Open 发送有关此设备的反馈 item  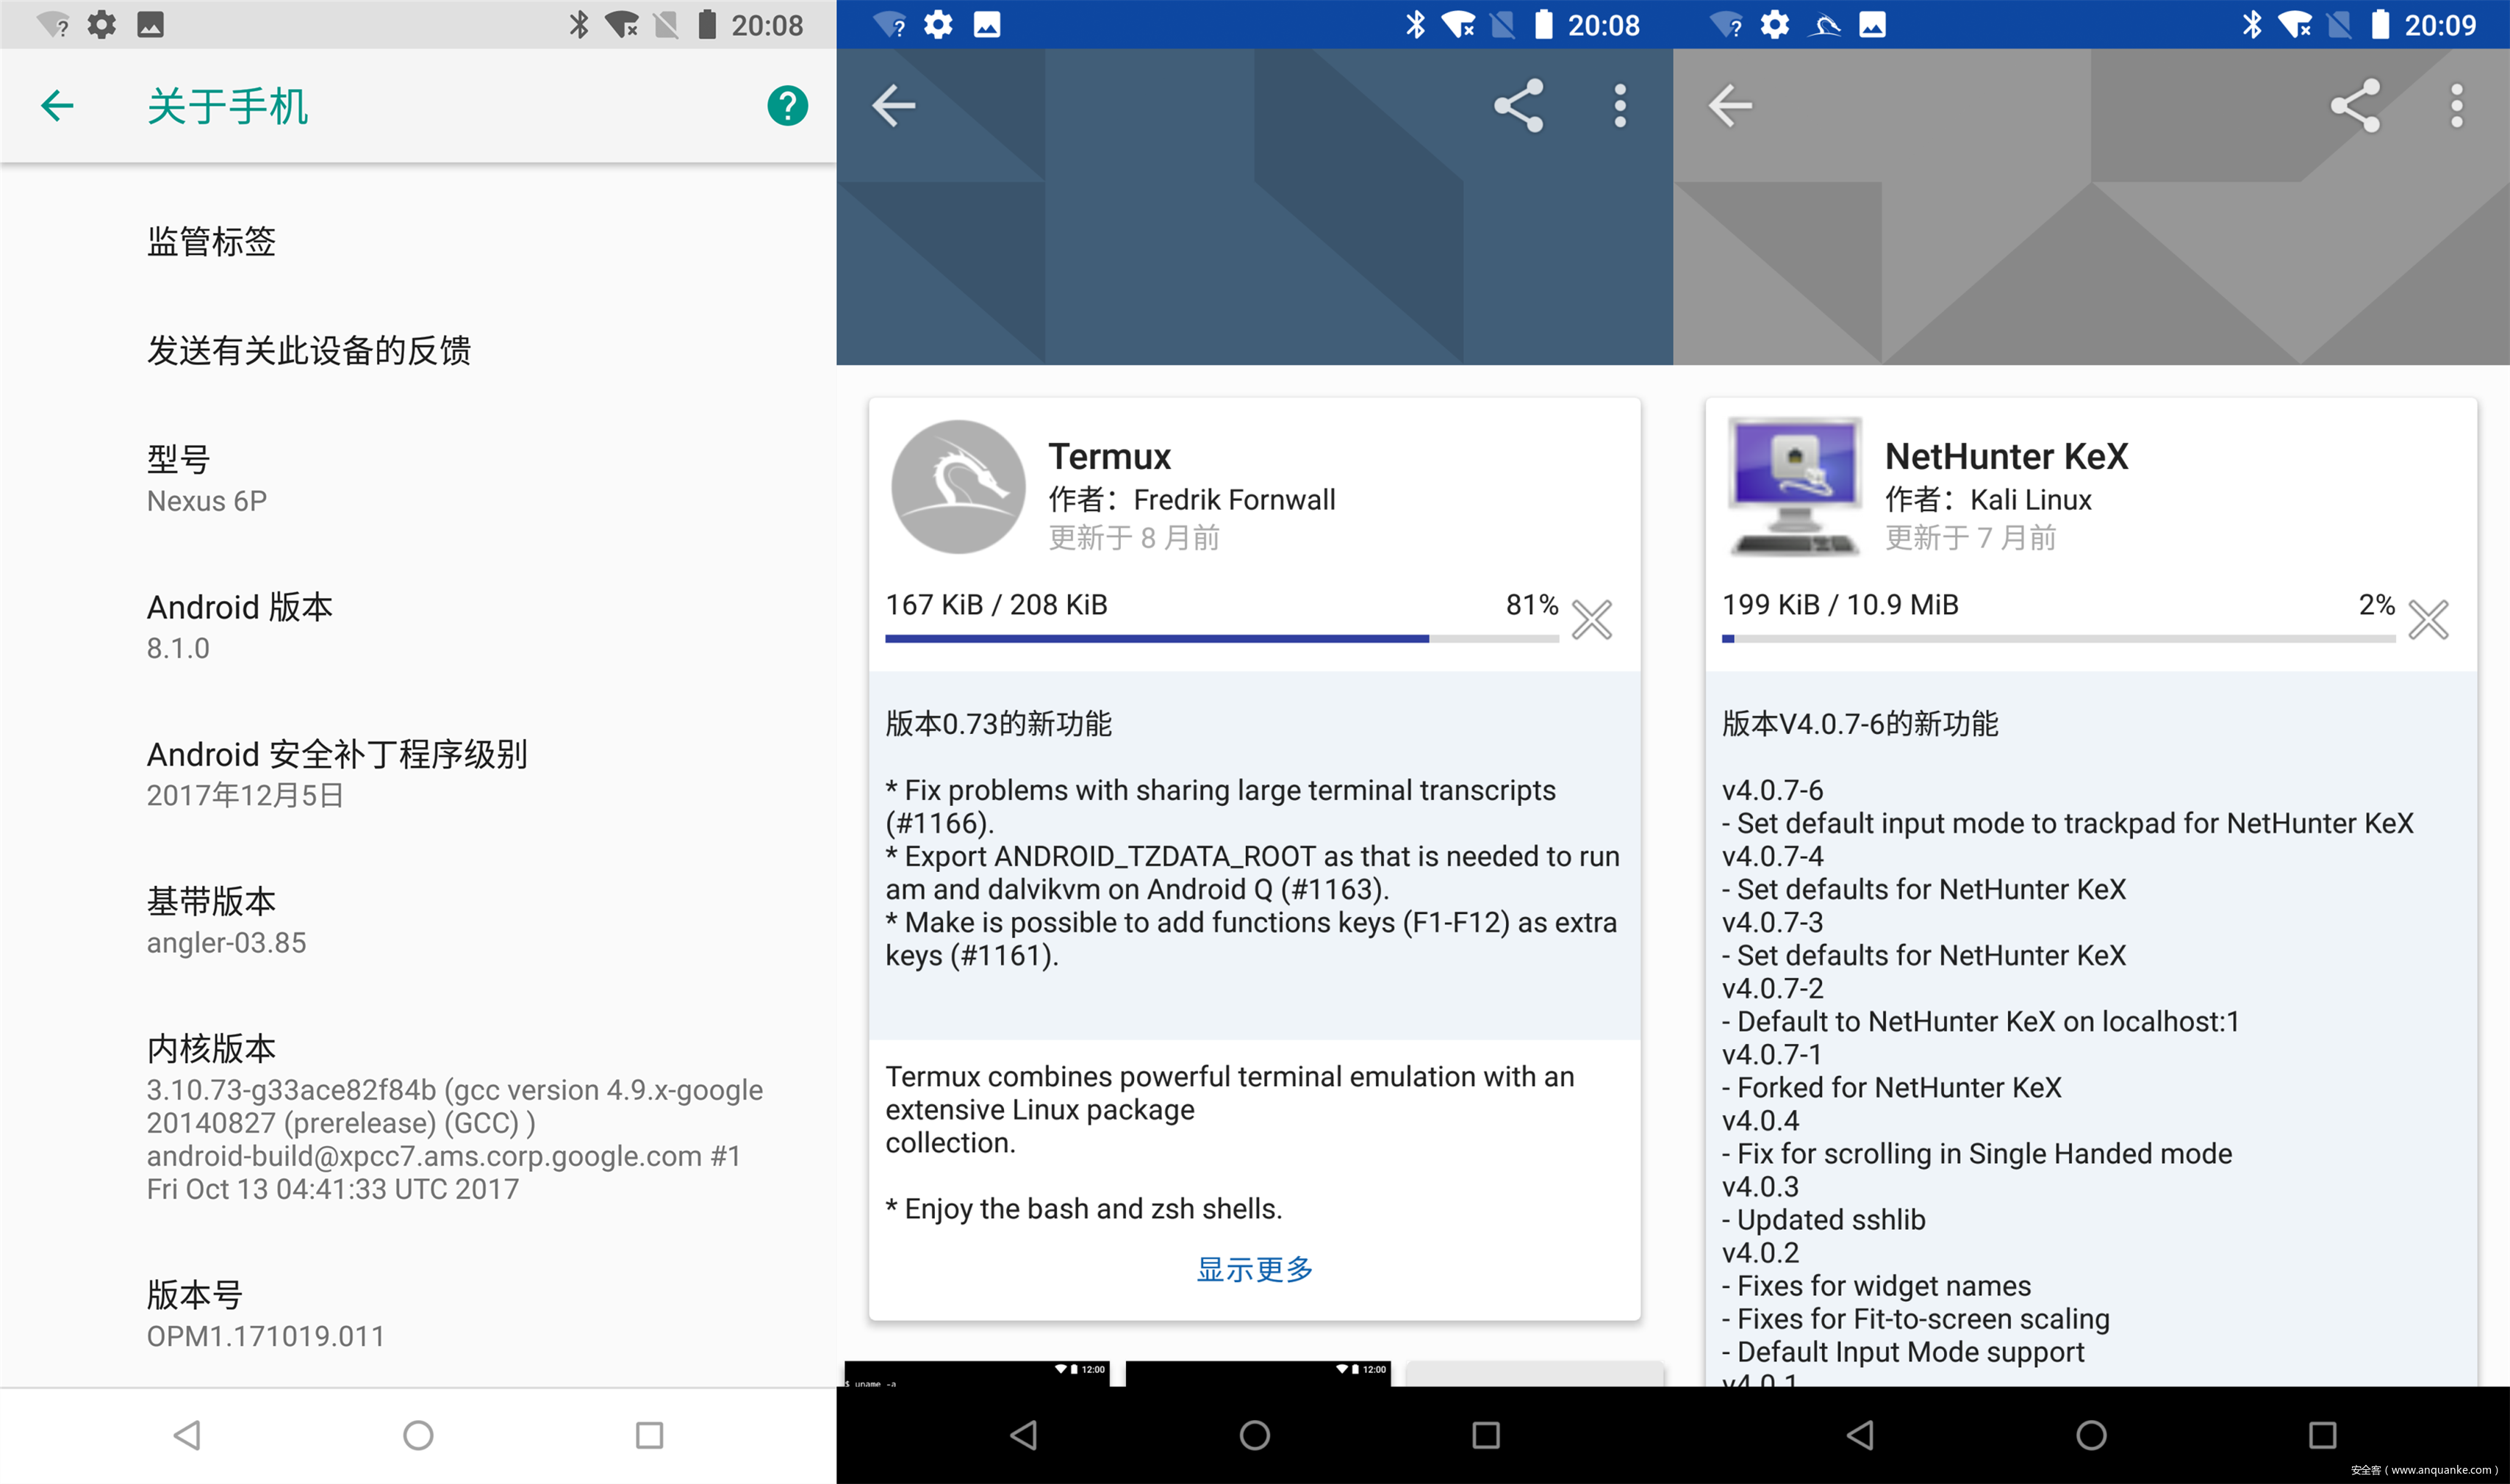click(x=309, y=350)
